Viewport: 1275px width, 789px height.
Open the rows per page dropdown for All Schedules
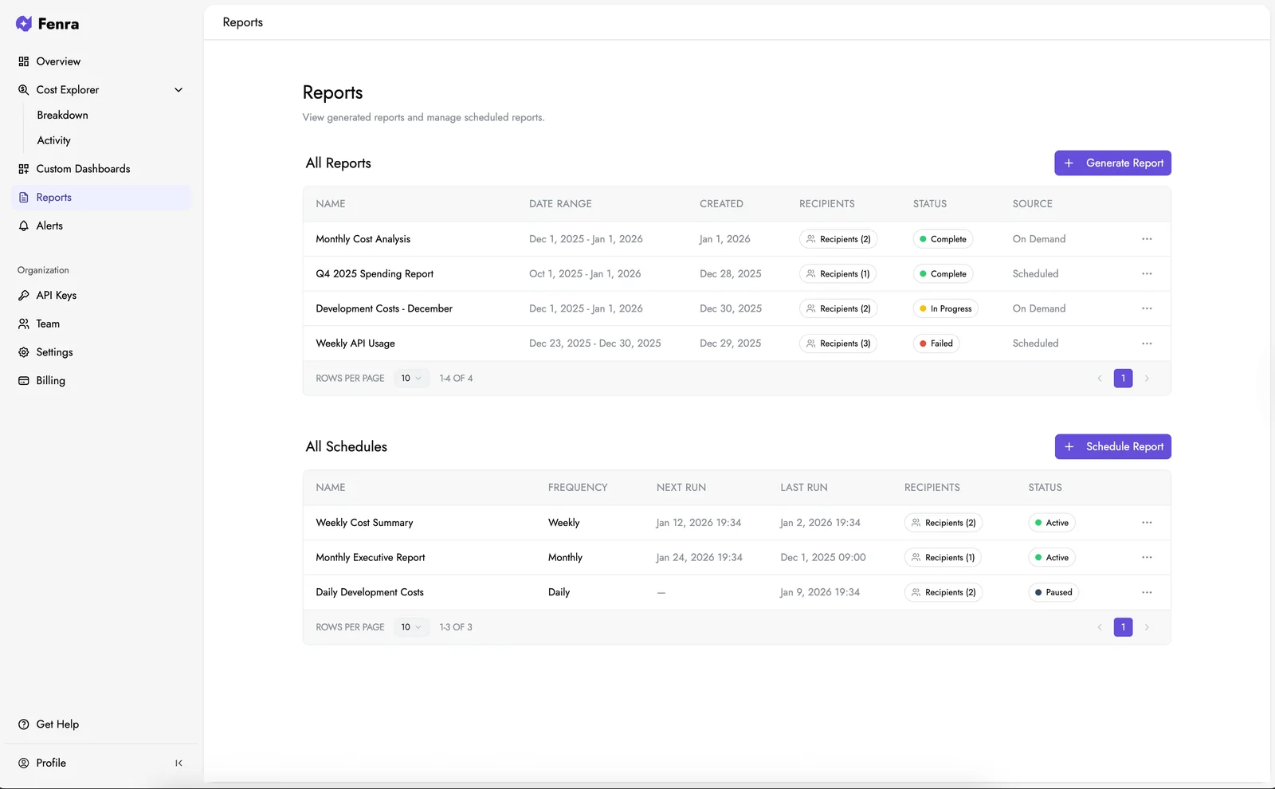410,627
